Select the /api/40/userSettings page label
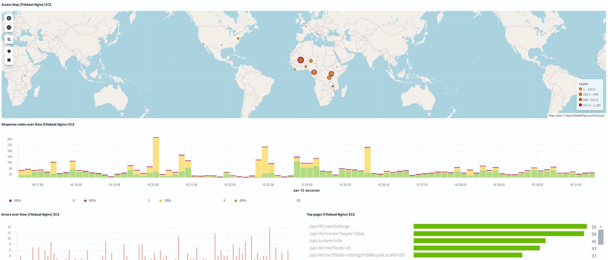608x260 pixels. click(329, 226)
